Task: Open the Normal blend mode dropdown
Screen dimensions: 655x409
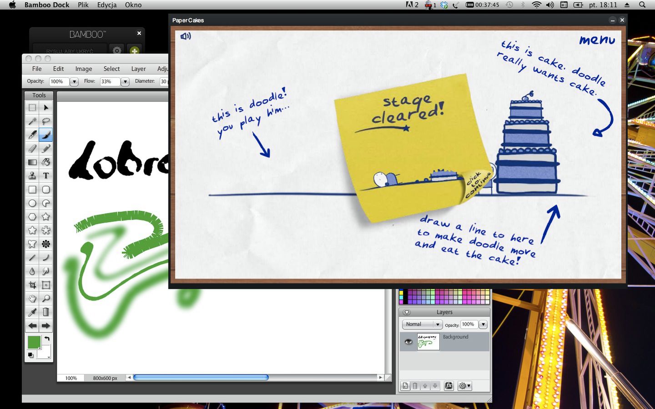Action: (422, 324)
